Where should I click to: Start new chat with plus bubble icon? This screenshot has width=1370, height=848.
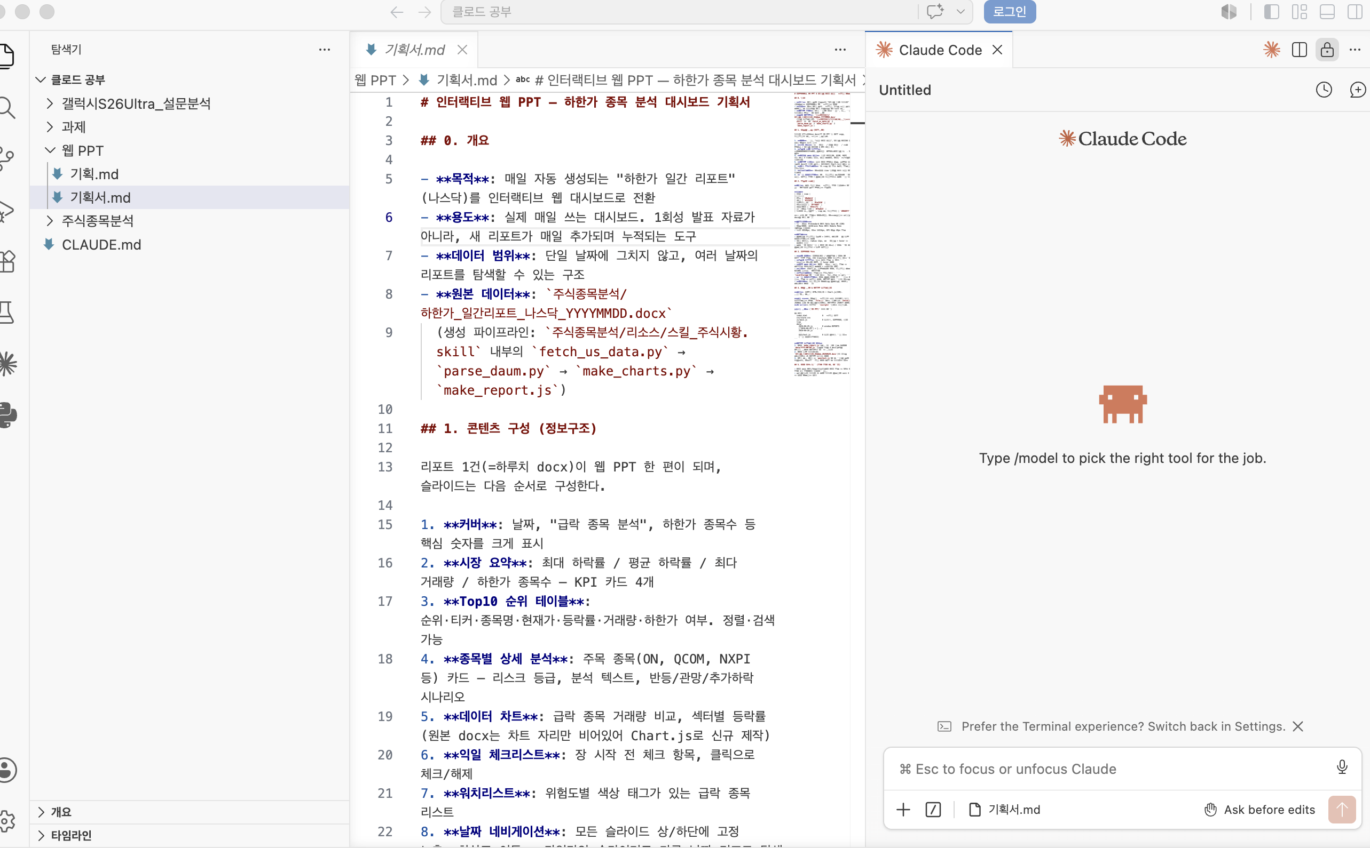coord(1358,89)
